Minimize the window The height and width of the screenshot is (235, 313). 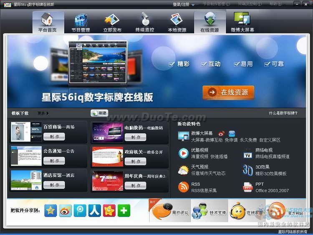point(297,4)
